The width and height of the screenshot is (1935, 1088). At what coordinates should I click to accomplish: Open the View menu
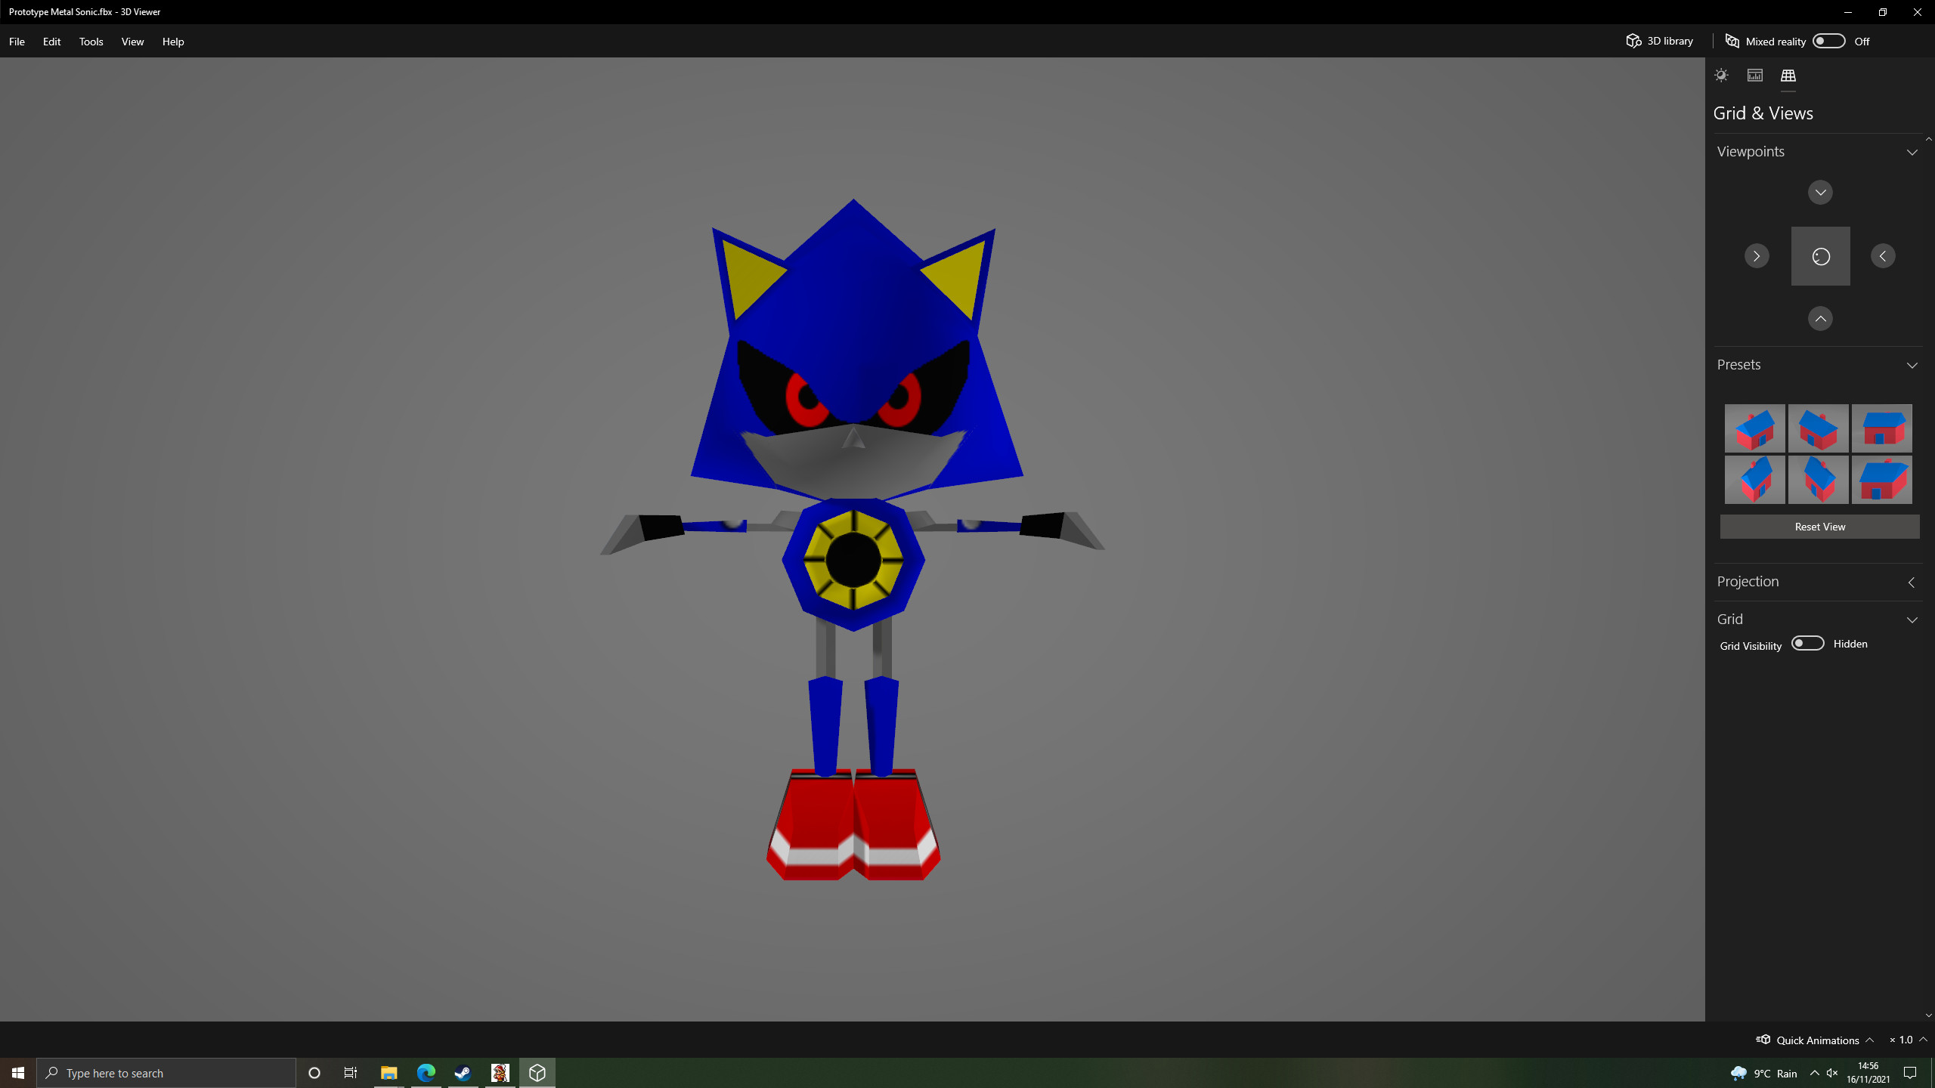[x=132, y=42]
